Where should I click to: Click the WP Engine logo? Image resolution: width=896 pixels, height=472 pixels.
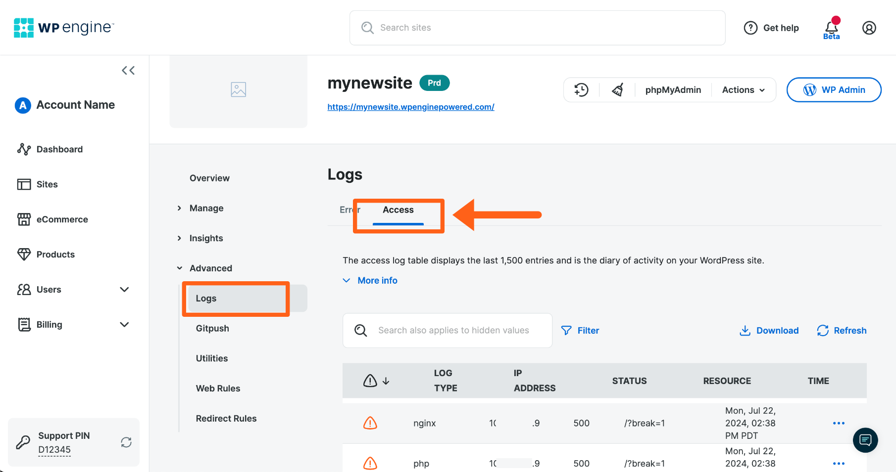(x=63, y=28)
